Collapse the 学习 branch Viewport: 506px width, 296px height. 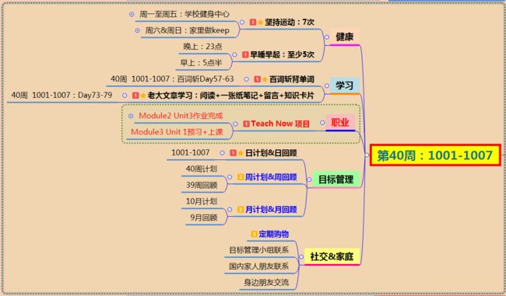point(327,85)
